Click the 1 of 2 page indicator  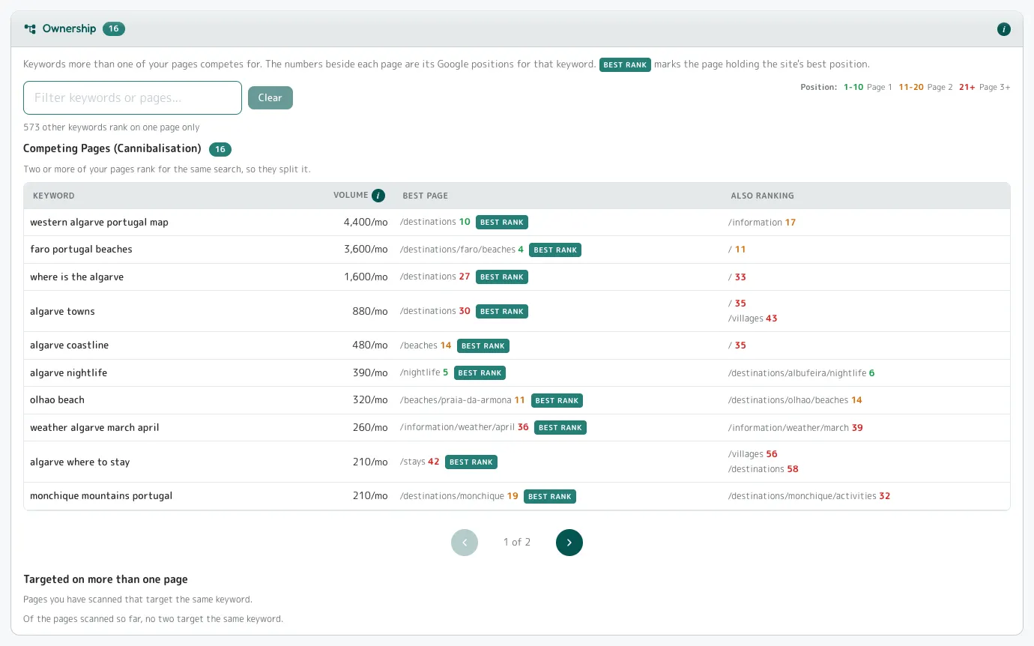coord(517,543)
